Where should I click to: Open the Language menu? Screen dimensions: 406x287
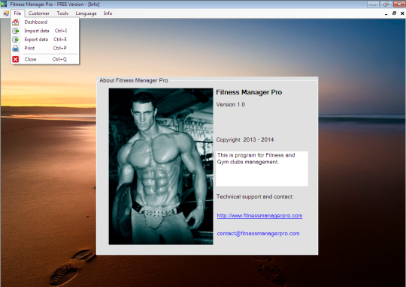86,13
